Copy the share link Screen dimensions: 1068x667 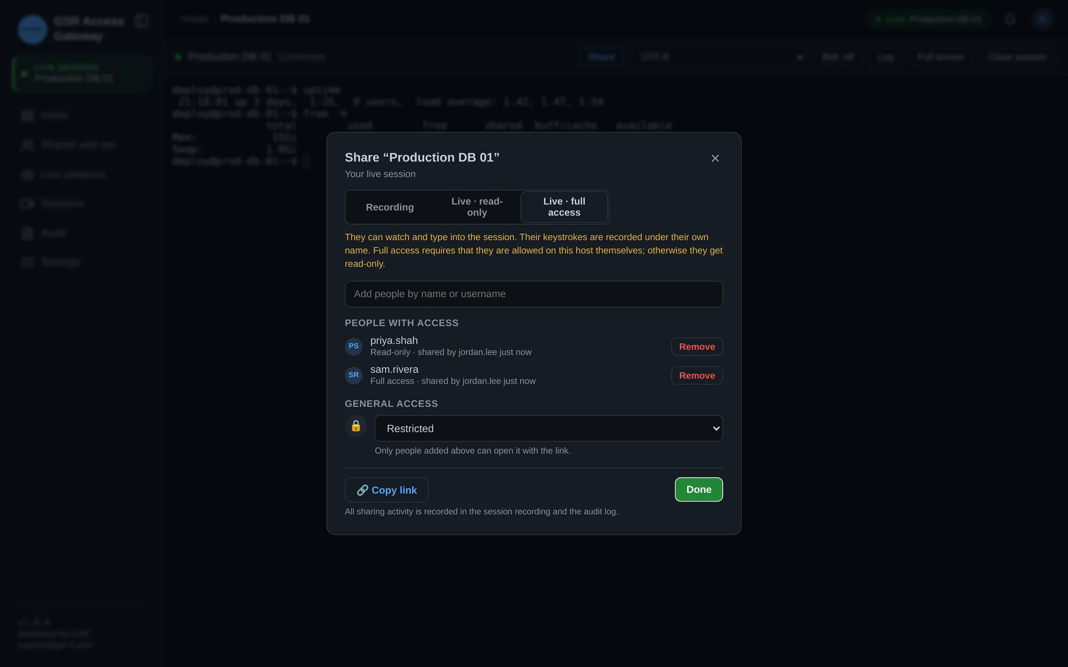tap(386, 490)
